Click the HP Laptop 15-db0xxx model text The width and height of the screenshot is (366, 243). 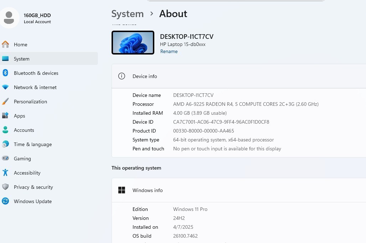[183, 44]
